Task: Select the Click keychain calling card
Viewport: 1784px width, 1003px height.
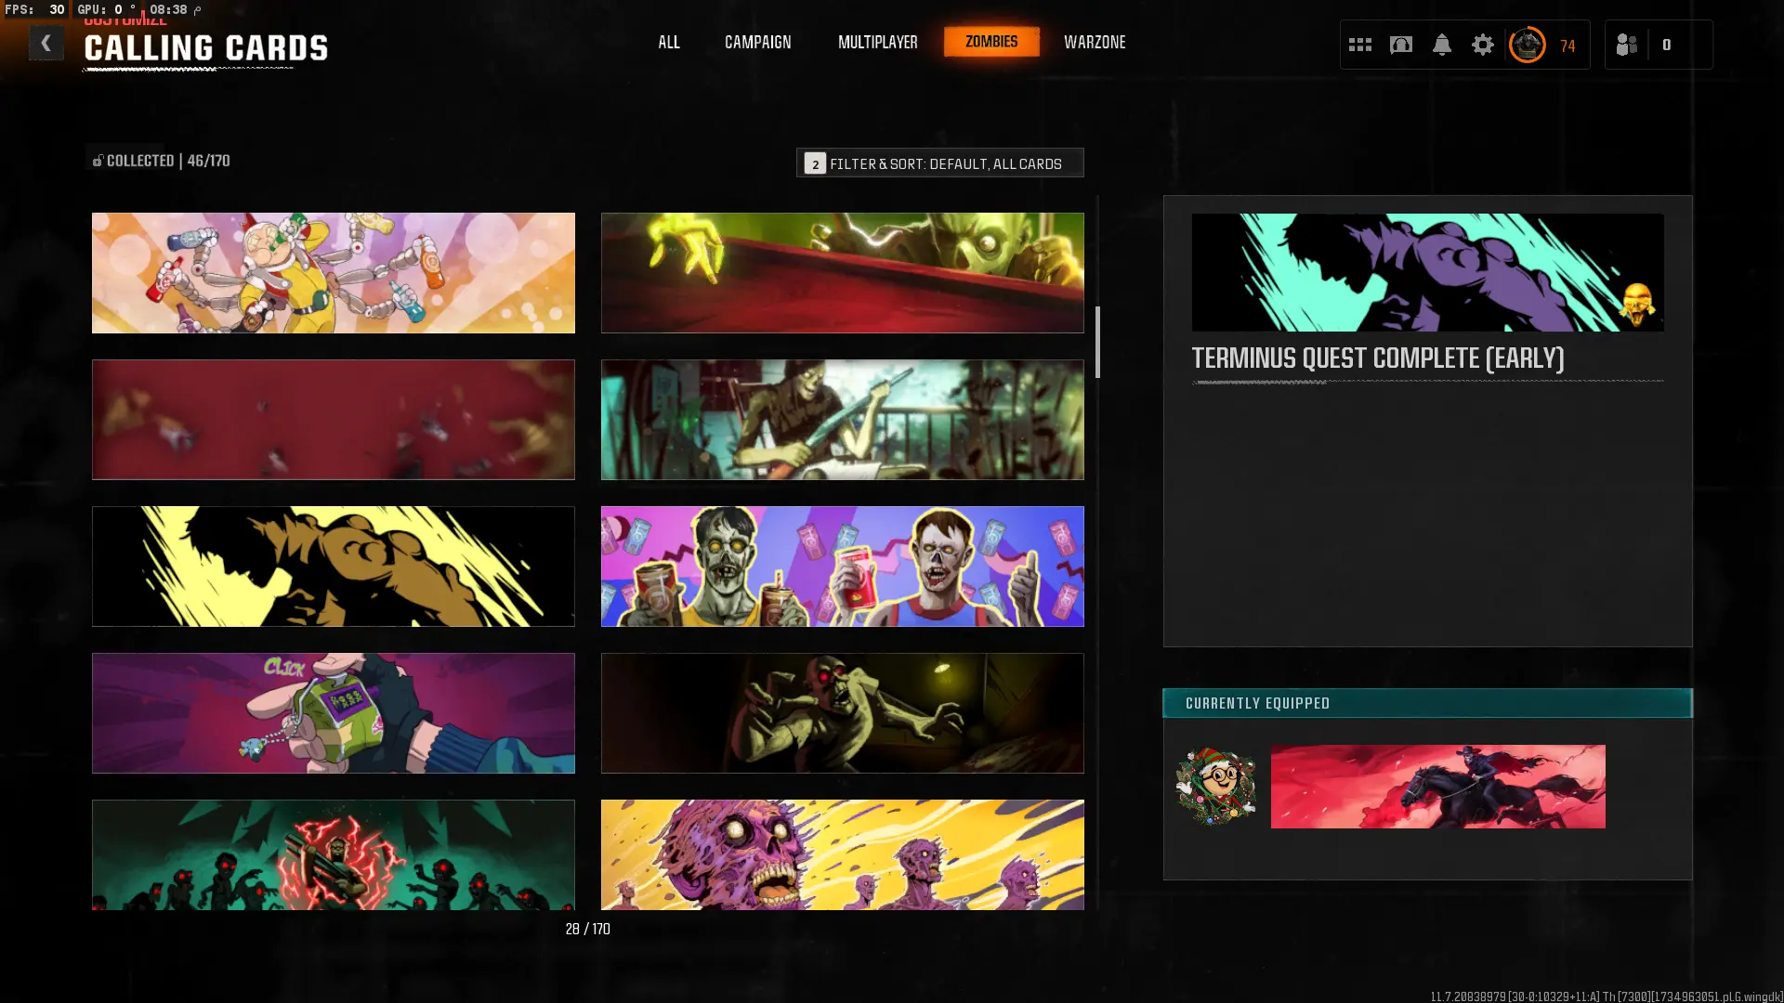Action: pyautogui.click(x=333, y=713)
